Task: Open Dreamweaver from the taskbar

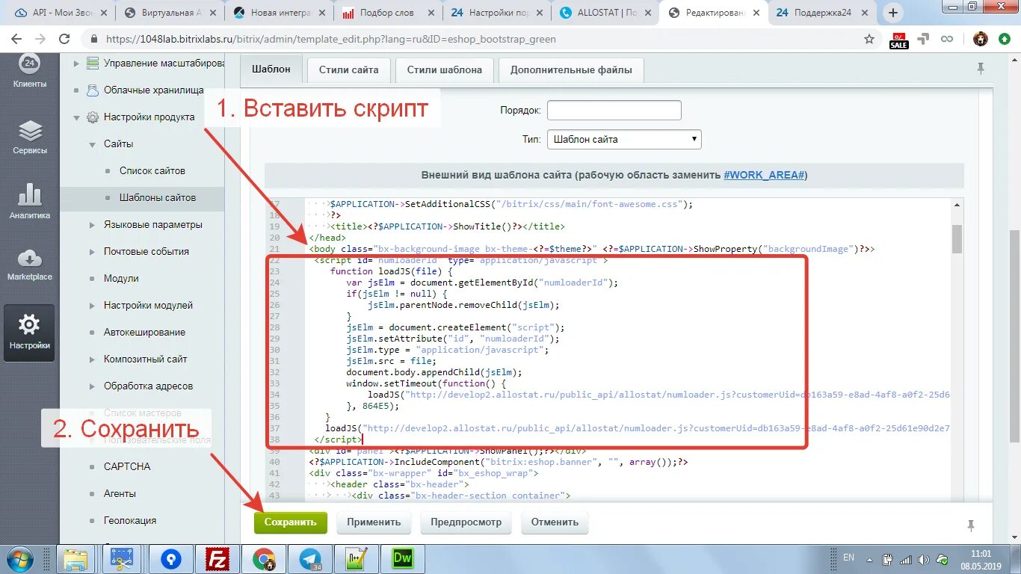Action: click(x=403, y=559)
